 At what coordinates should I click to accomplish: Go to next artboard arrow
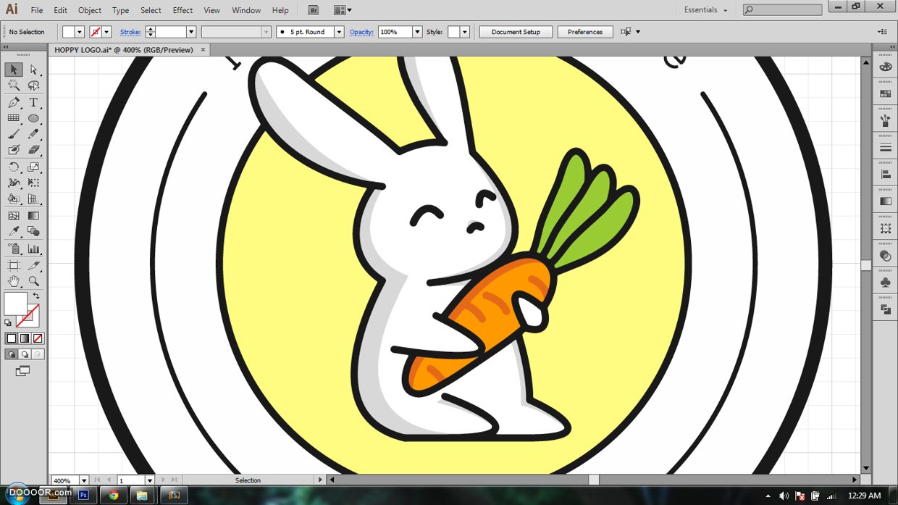[x=163, y=480]
